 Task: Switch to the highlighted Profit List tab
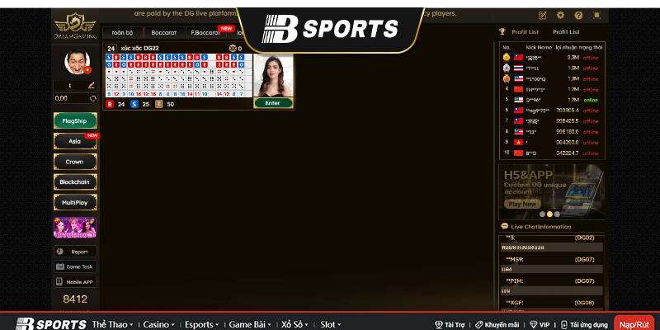pos(525,31)
